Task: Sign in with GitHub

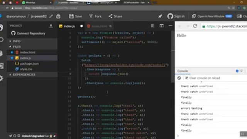Action: (x=176, y=16)
